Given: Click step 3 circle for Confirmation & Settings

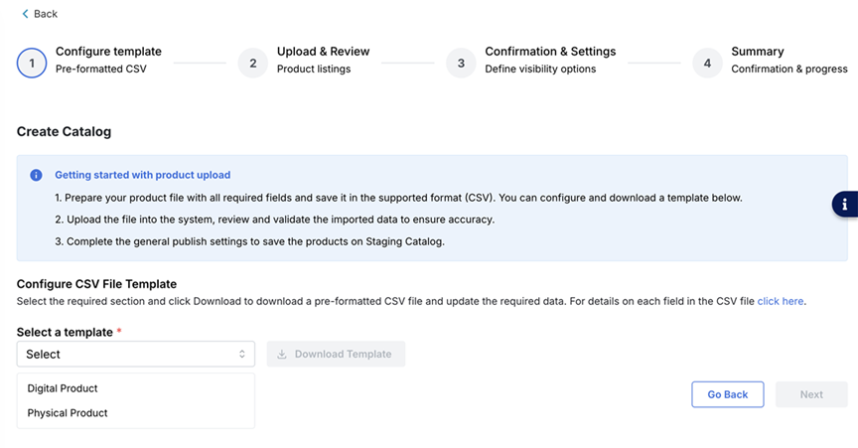Looking at the screenshot, I should point(461,63).
